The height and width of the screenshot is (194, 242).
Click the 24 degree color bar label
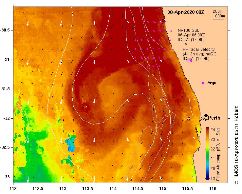pyautogui.click(x=213, y=129)
